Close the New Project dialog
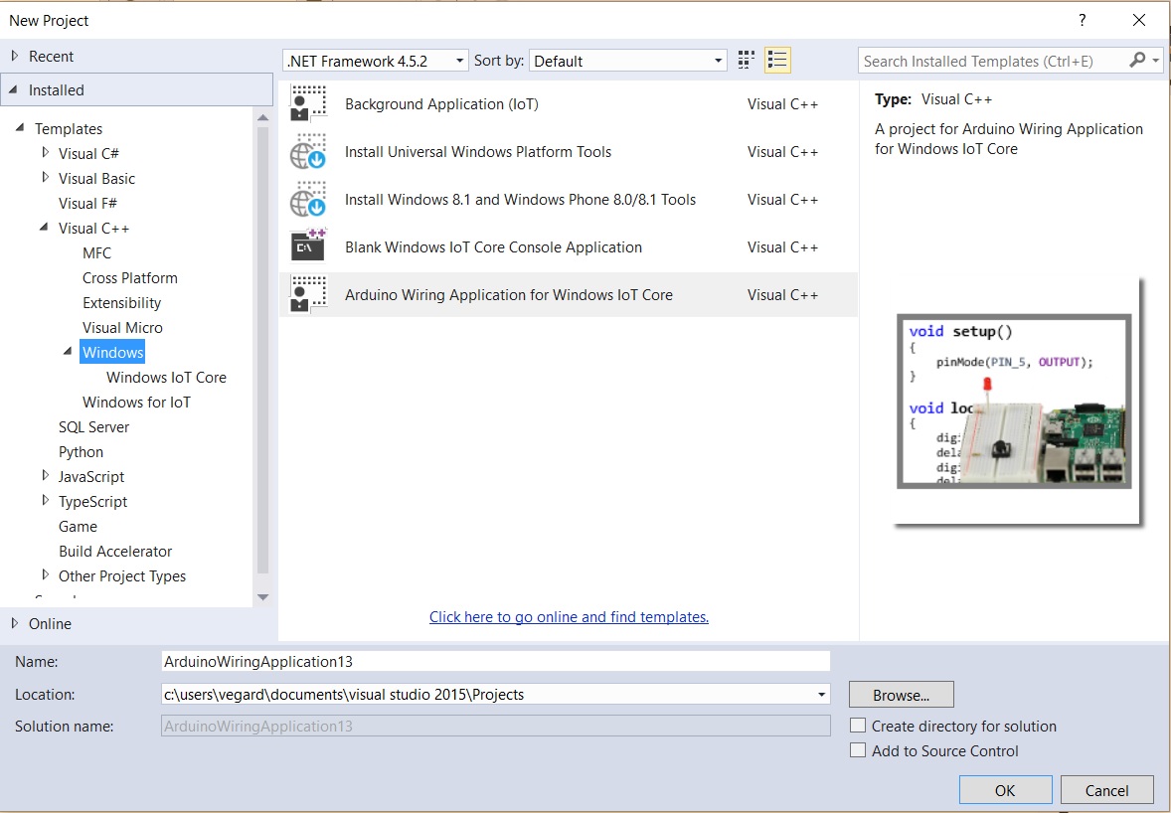This screenshot has height=813, width=1171. 1139,20
